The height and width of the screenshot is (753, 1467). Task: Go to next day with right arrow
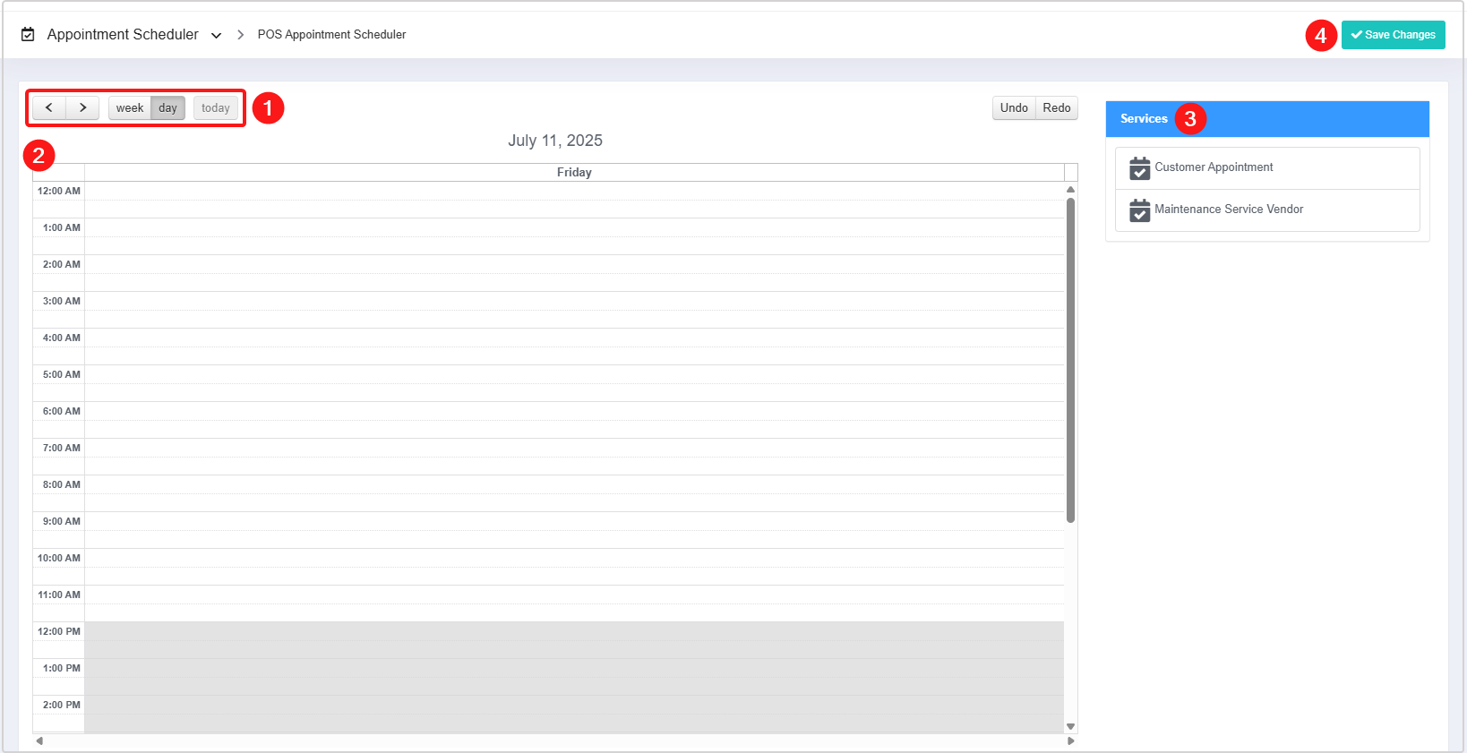[x=82, y=108]
